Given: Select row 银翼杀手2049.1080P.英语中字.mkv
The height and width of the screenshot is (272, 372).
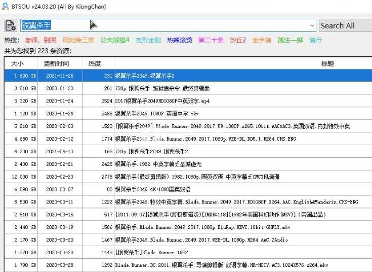Looking at the screenshot, I should coord(188,114).
